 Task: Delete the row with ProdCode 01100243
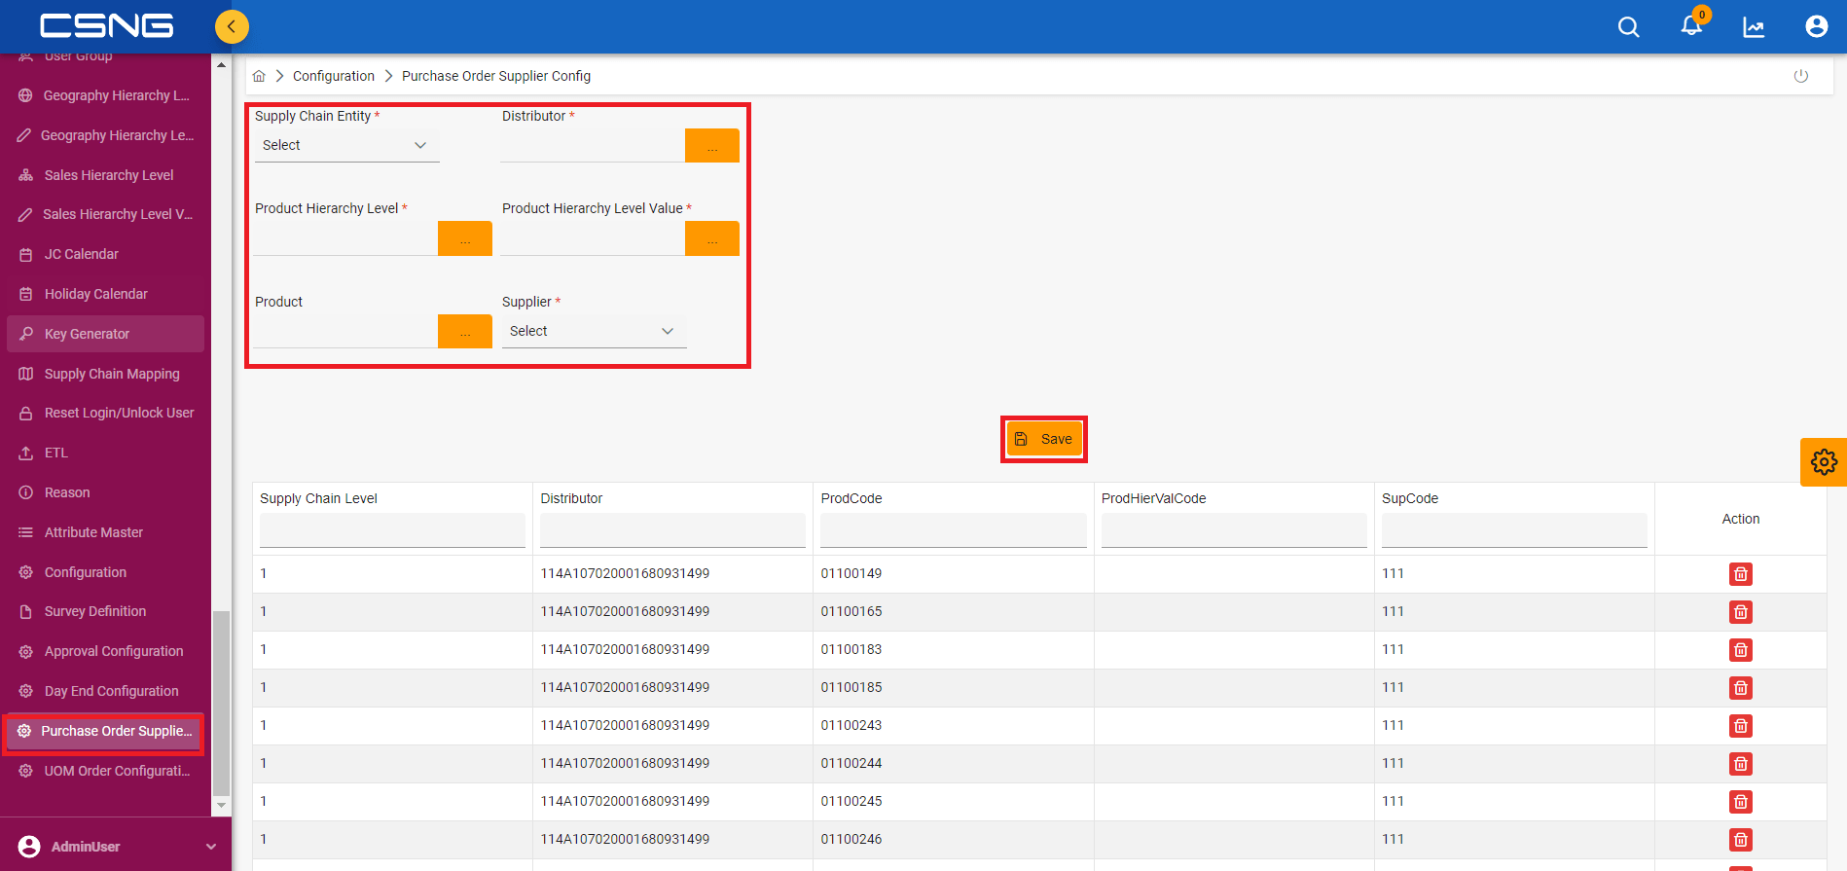1741,726
